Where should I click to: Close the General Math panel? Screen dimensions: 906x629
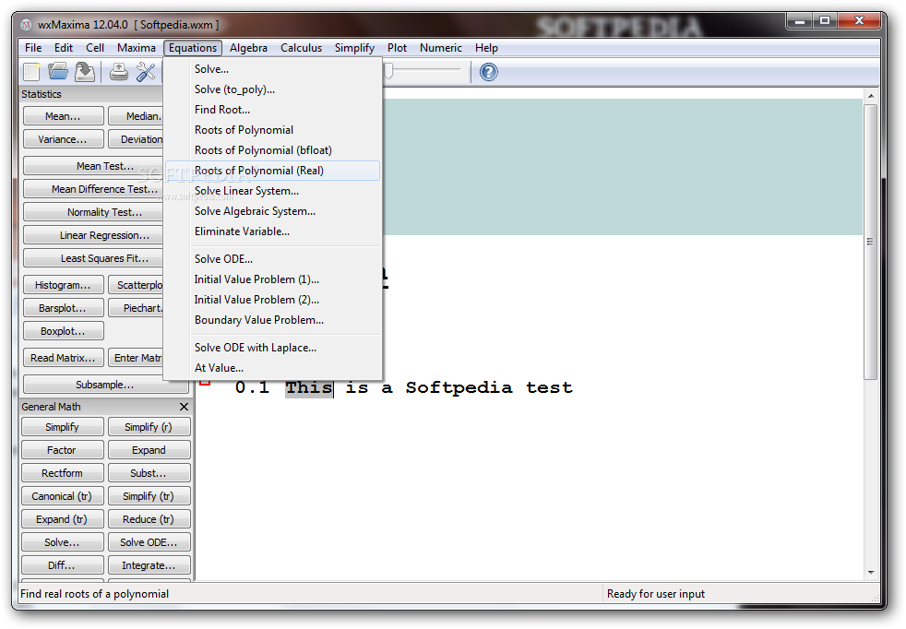click(184, 407)
